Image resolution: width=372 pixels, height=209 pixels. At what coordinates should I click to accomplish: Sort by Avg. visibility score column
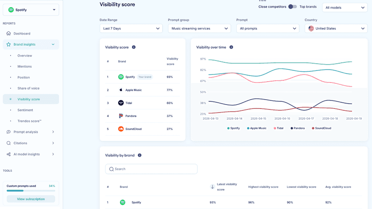[338, 187]
